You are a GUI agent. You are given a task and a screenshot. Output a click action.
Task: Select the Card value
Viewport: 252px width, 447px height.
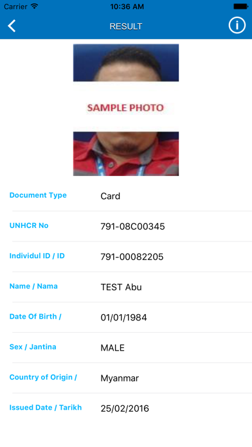click(x=110, y=196)
